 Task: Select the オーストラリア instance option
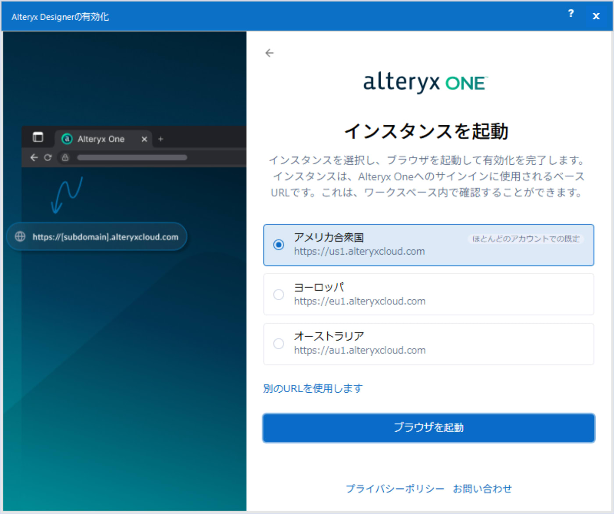[278, 344]
